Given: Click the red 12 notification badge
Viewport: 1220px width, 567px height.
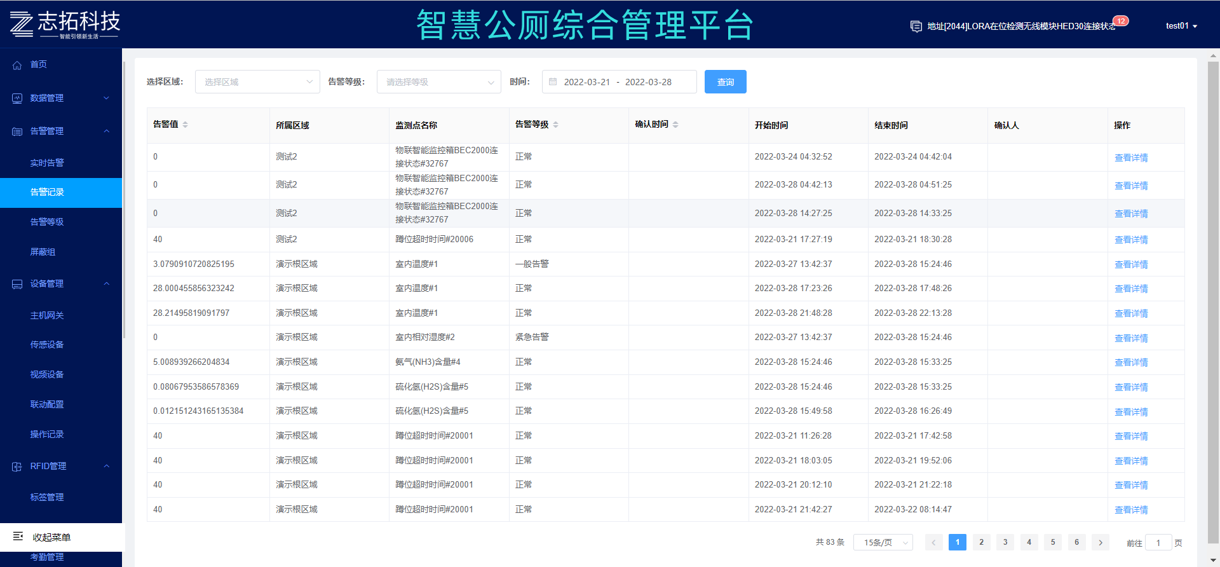Looking at the screenshot, I should [x=1121, y=21].
